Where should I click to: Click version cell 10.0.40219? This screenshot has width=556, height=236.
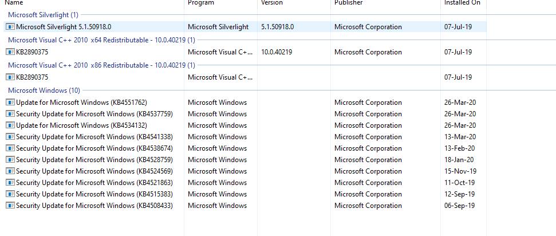[x=277, y=52]
